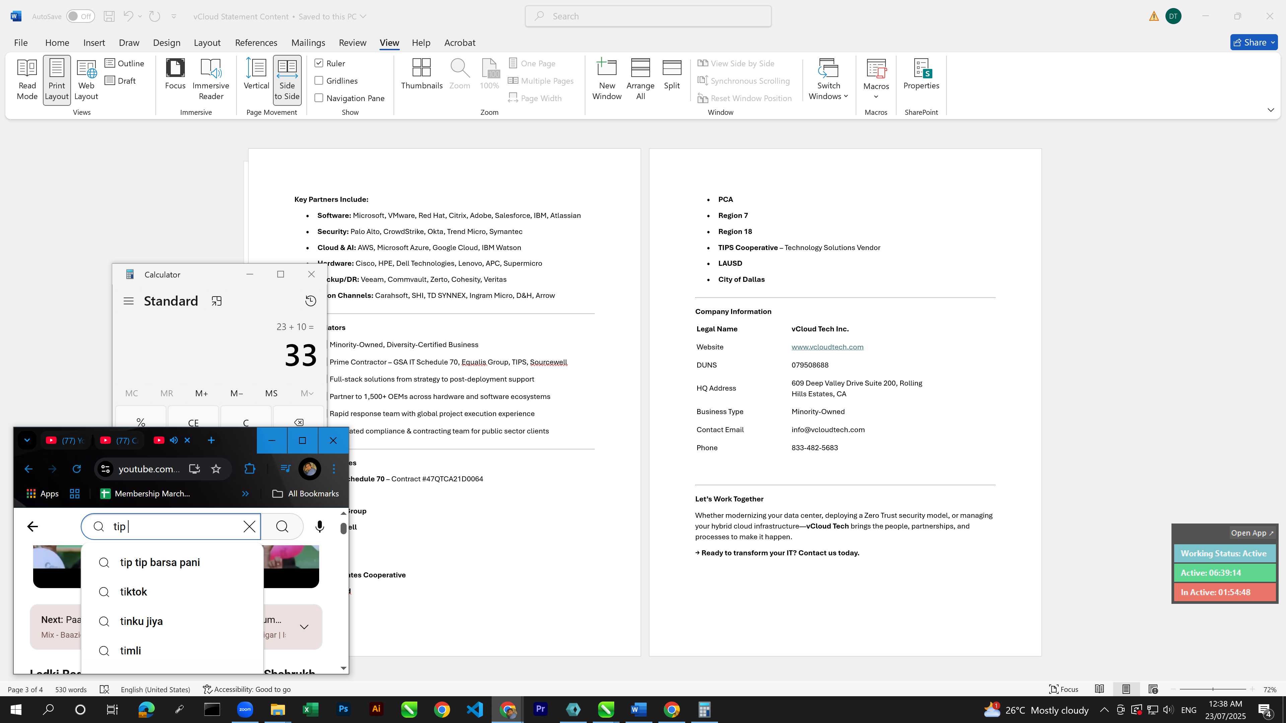Open Chrome extensions puzzle icon
The height and width of the screenshot is (723, 1286).
(x=249, y=469)
